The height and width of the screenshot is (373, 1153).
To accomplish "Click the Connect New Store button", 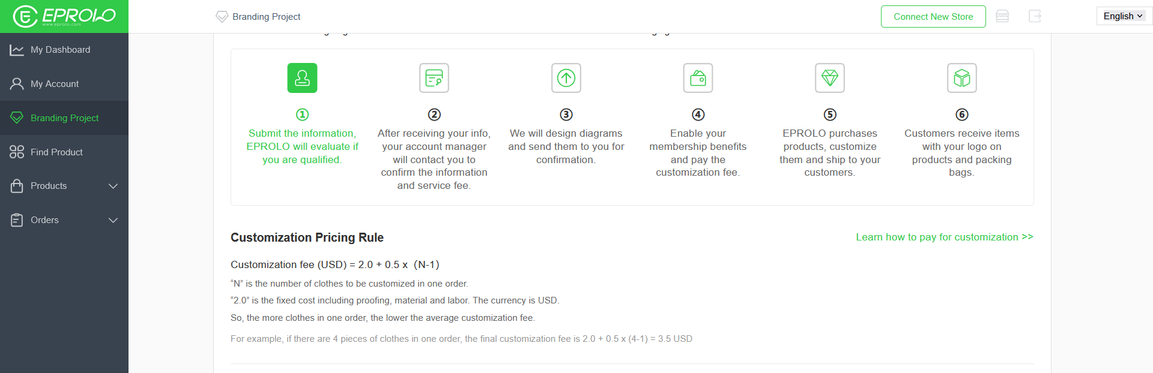I will 933,16.
